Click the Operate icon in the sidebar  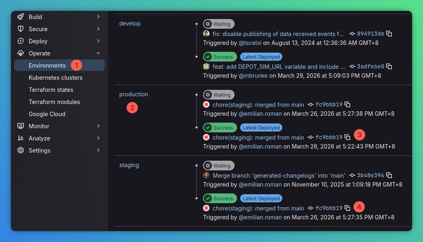click(x=20, y=53)
